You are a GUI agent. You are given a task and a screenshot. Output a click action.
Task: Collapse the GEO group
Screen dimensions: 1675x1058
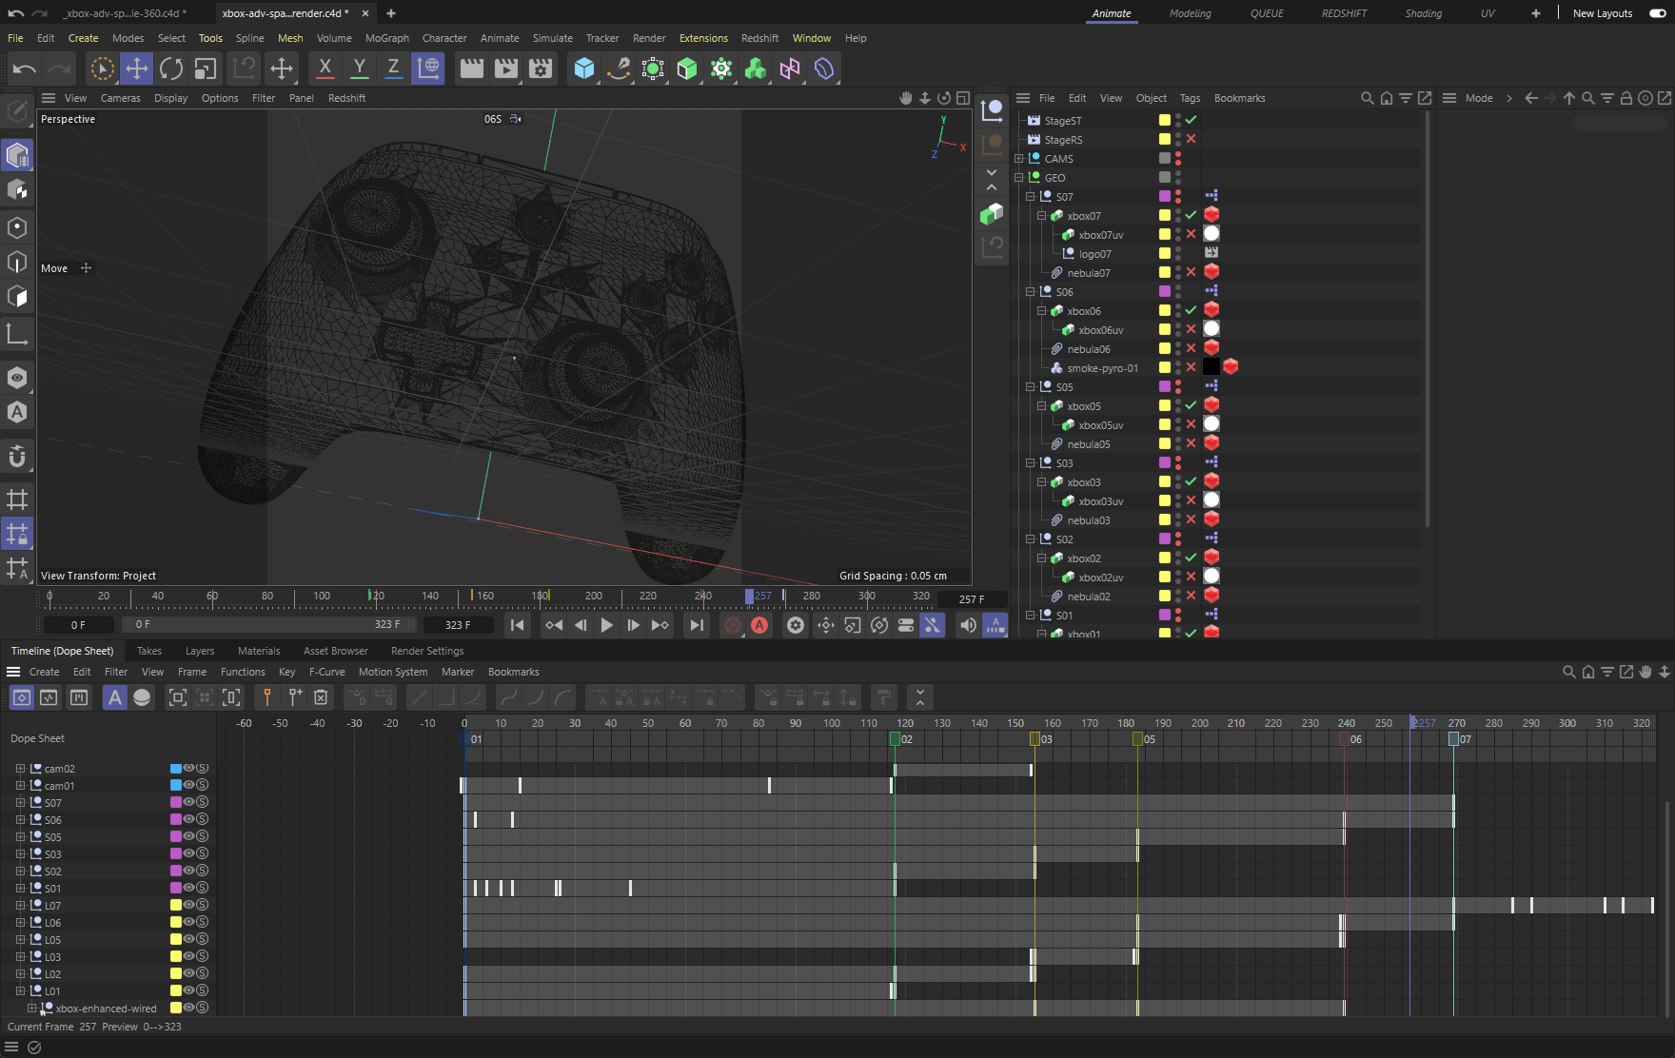pos(1019,178)
